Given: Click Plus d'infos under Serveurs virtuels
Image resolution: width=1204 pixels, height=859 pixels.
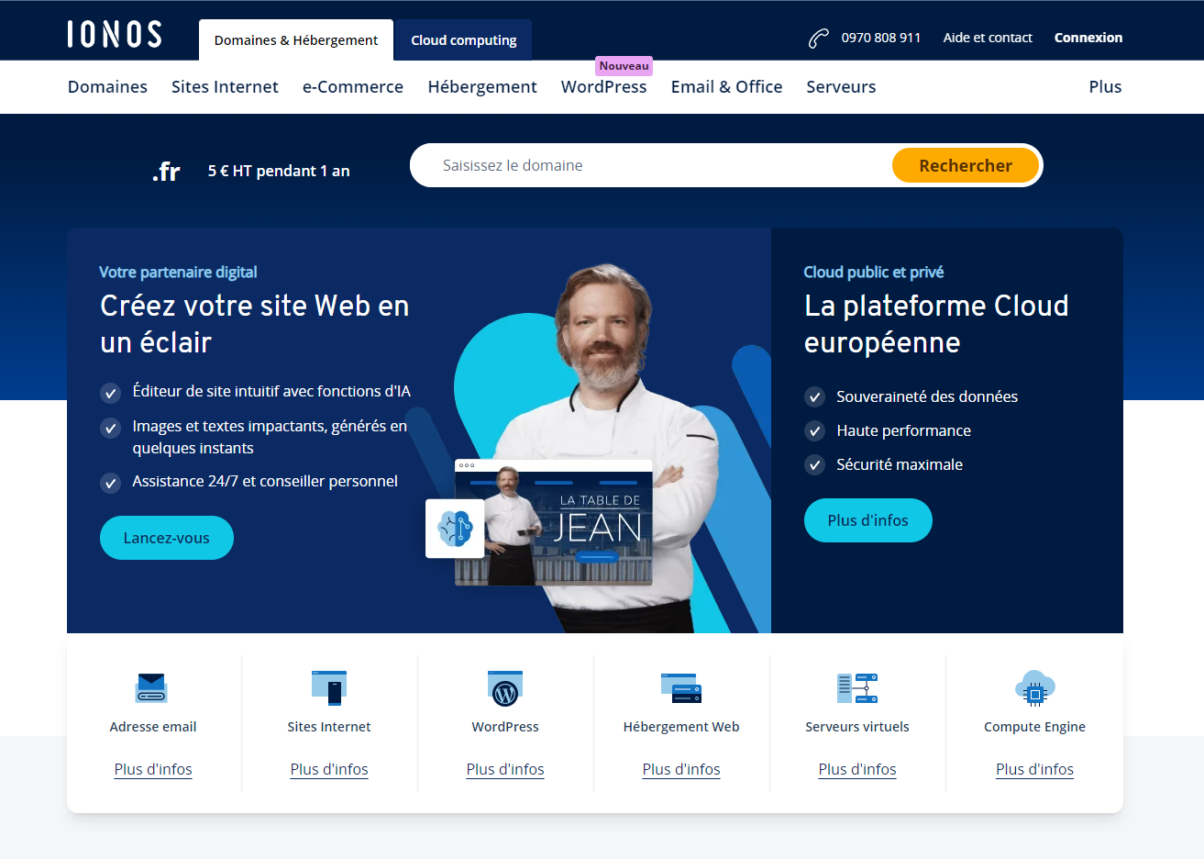Looking at the screenshot, I should tap(857, 769).
